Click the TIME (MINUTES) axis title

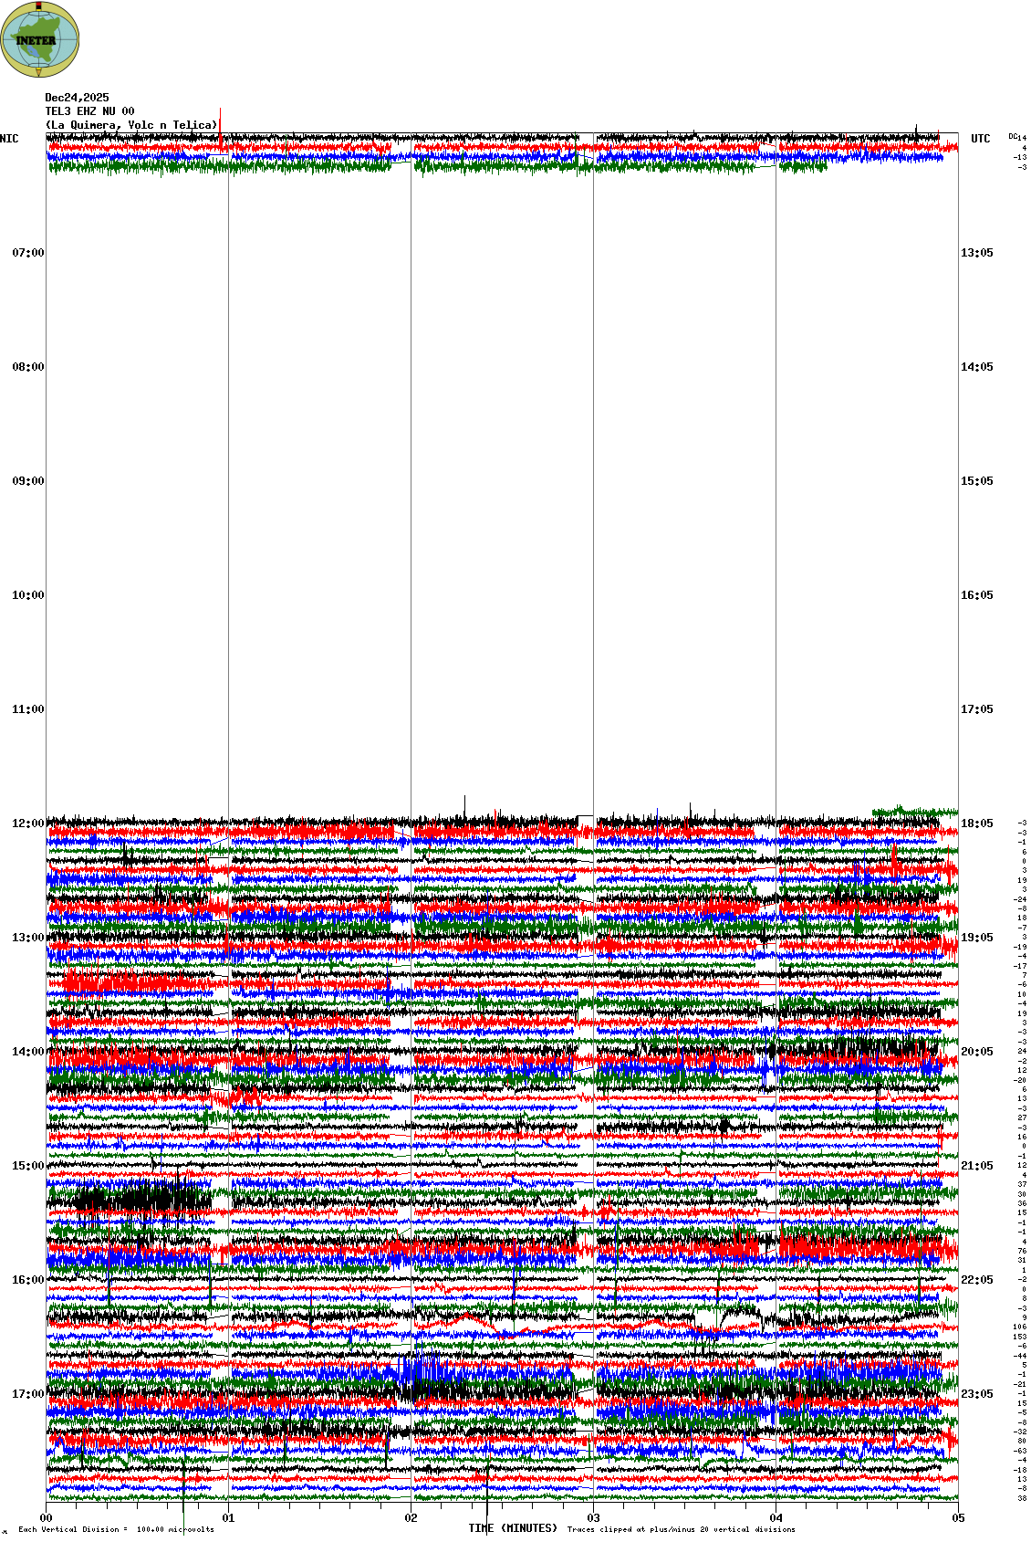(513, 1528)
